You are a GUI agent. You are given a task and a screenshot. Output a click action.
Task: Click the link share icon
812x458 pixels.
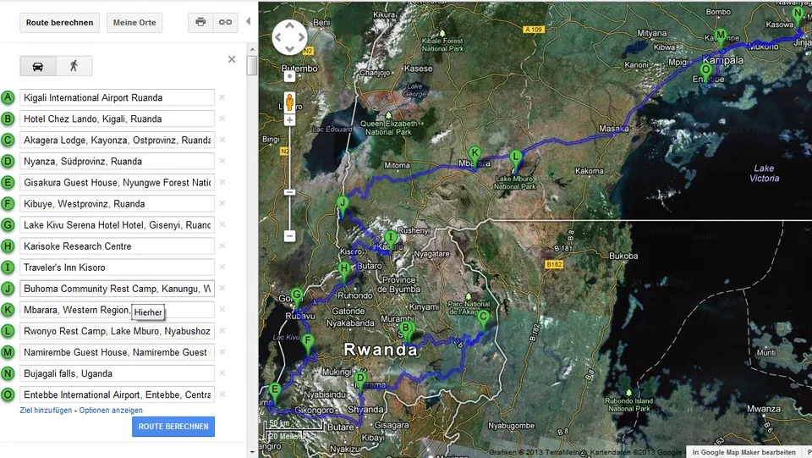click(225, 22)
